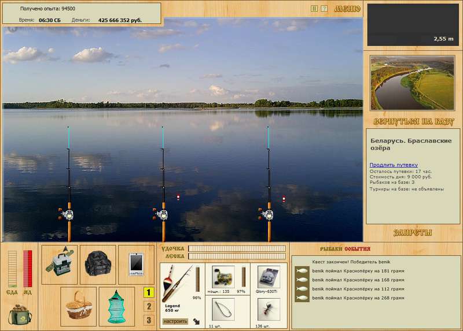The width and height of the screenshot is (463, 331).
Task: Click the Продлить путевку link
Action: (394, 165)
